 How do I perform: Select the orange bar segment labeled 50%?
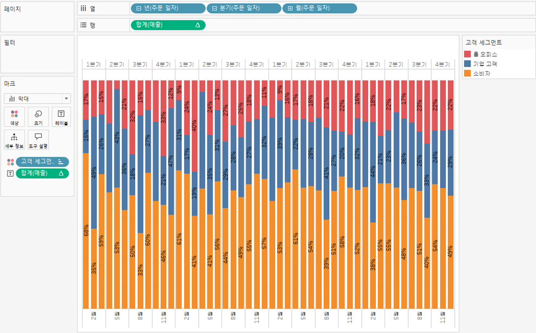(132, 252)
